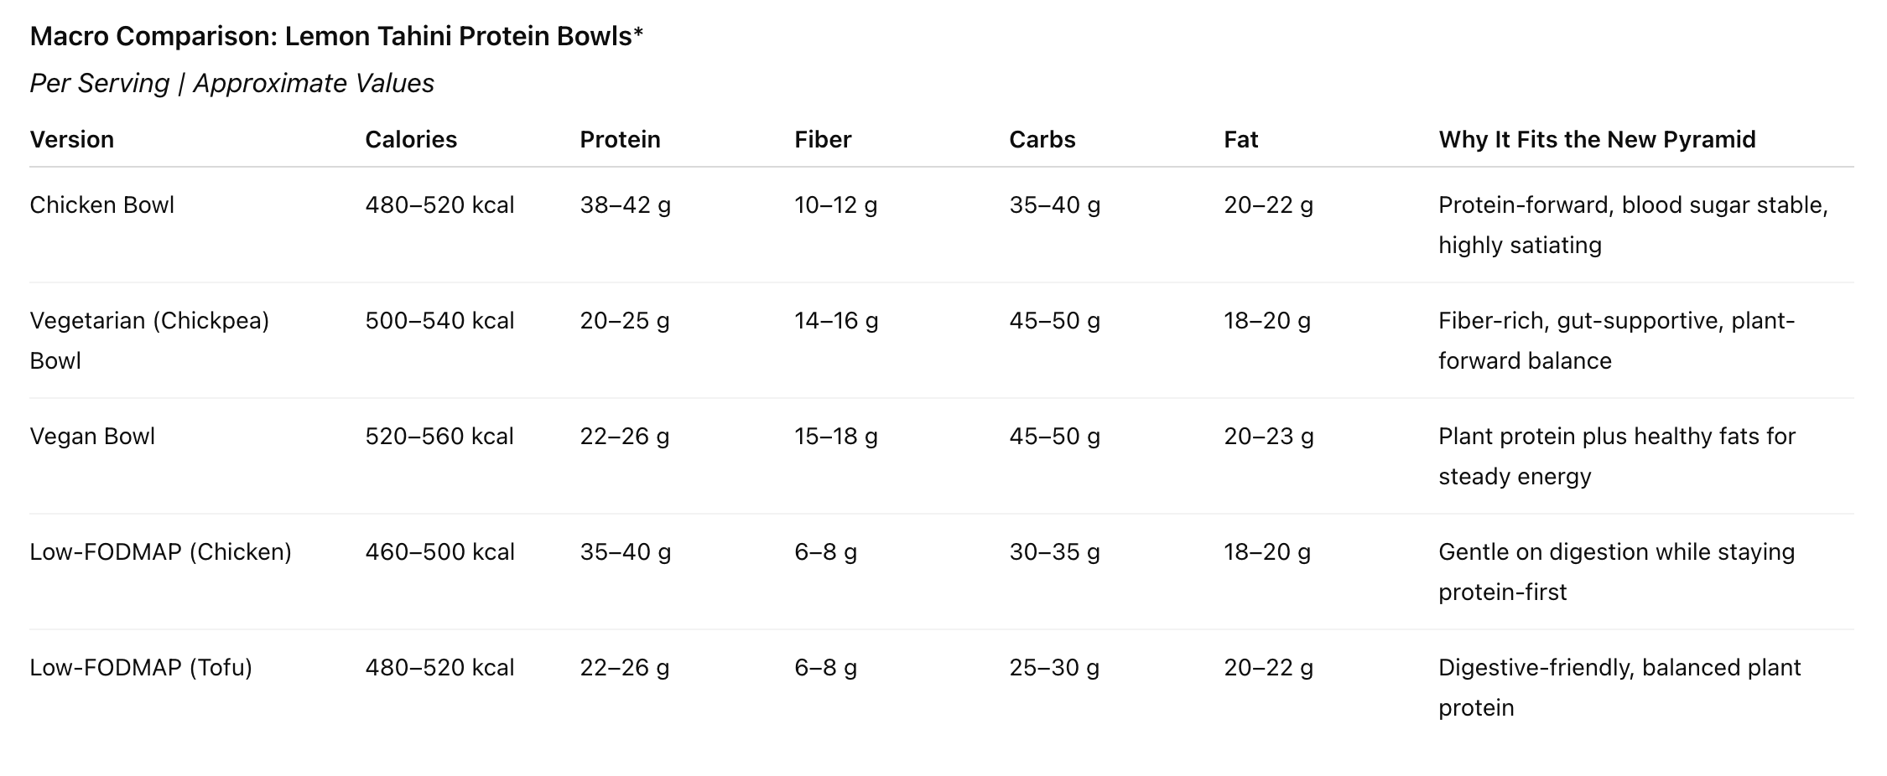Click the 15–18 g fiber cell

pos(835,437)
